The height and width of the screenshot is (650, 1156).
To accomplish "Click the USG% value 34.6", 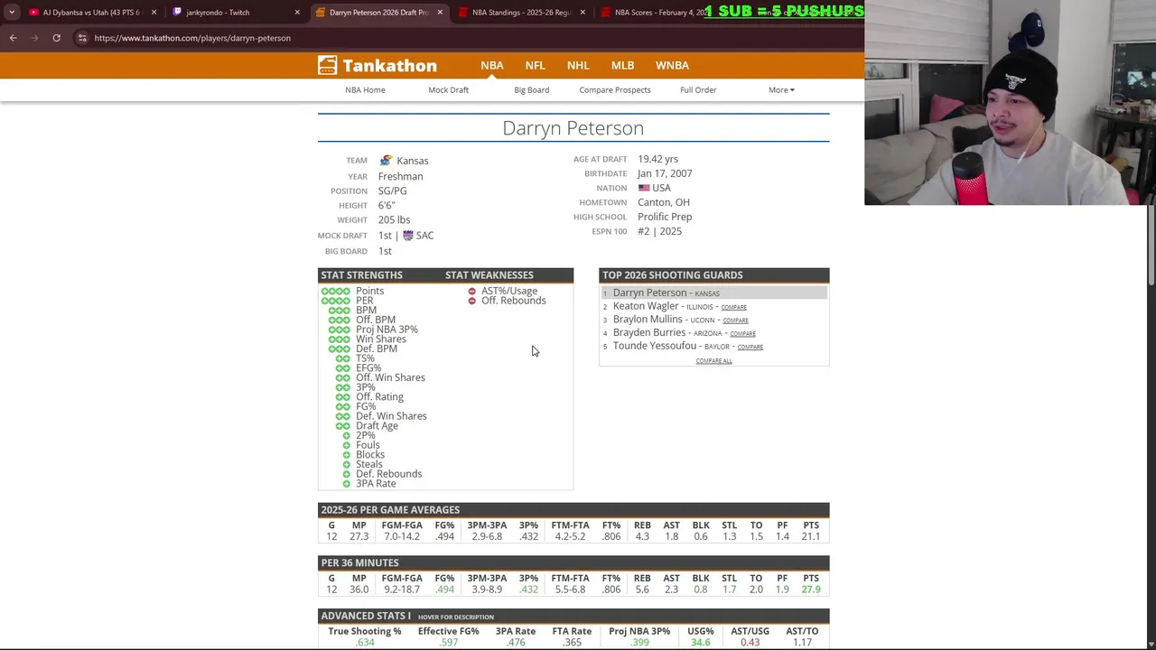I will click(x=701, y=643).
